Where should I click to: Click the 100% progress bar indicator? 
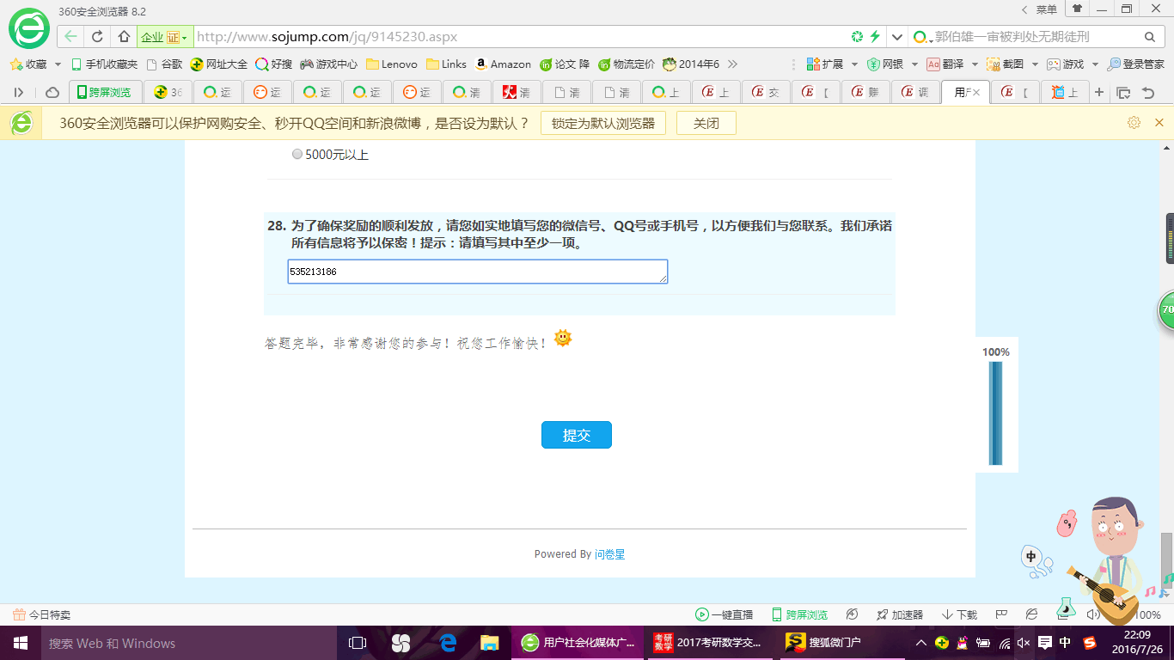pyautogui.click(x=996, y=404)
